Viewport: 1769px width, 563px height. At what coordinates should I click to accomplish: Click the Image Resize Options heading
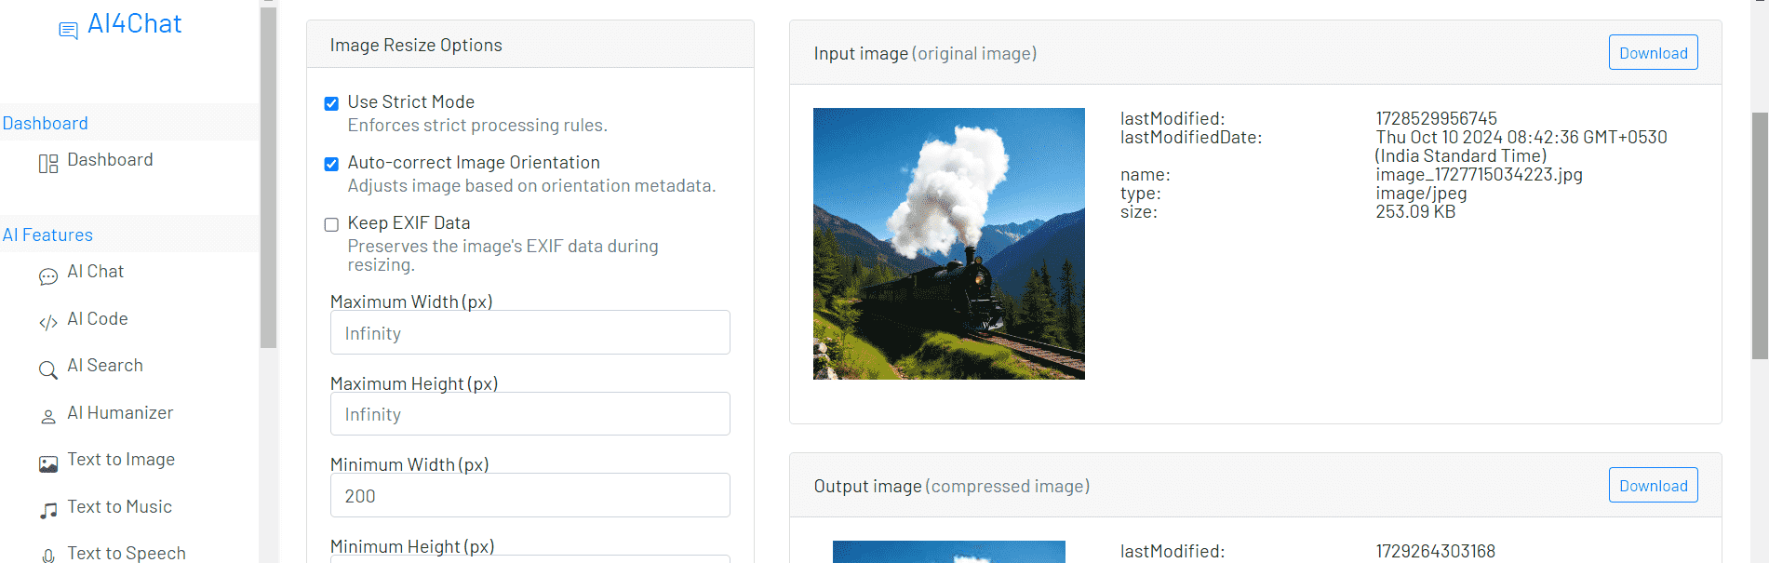(x=416, y=45)
